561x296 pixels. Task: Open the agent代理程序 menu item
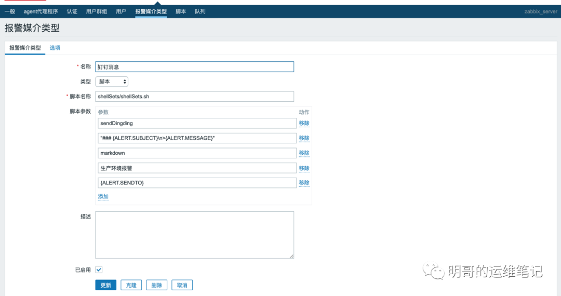point(41,11)
